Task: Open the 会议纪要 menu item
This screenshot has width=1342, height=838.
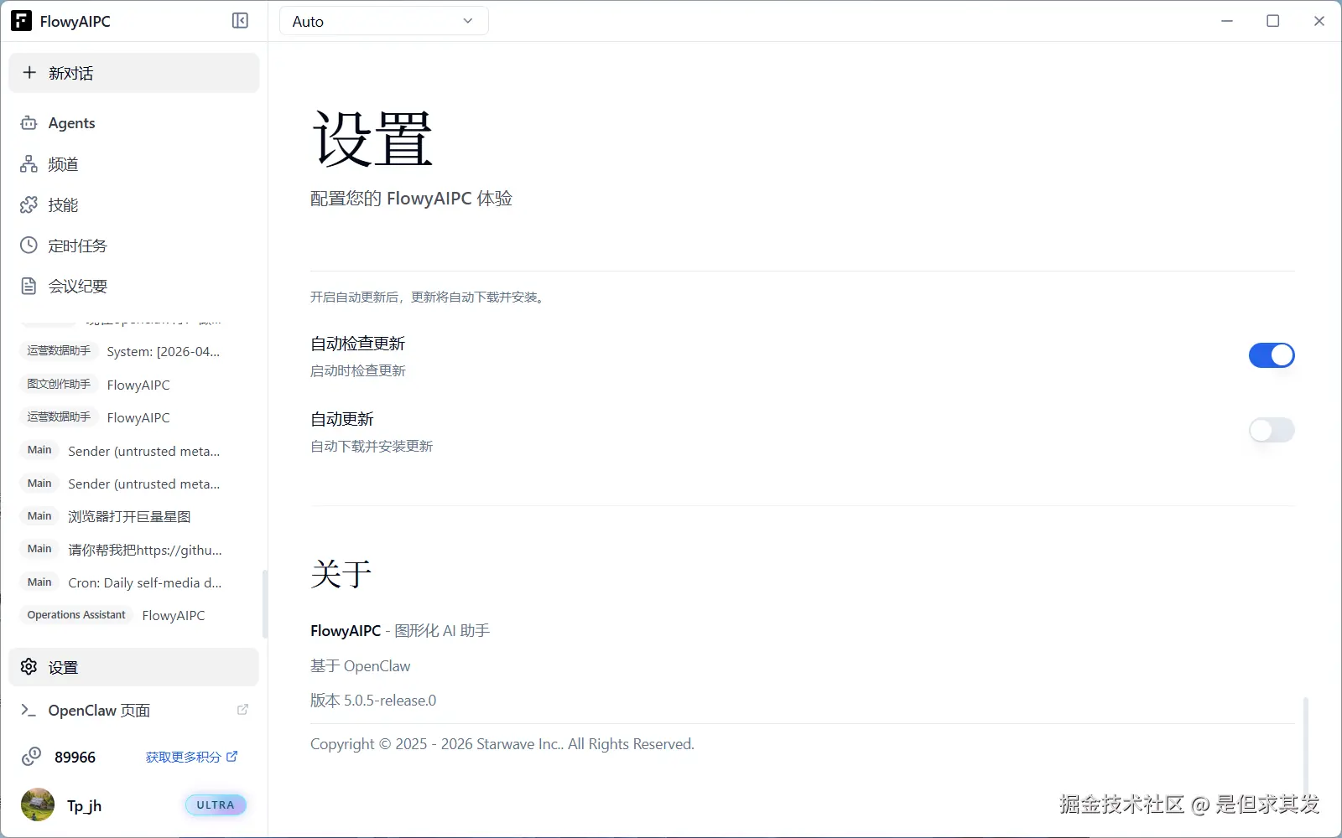Action: point(134,286)
